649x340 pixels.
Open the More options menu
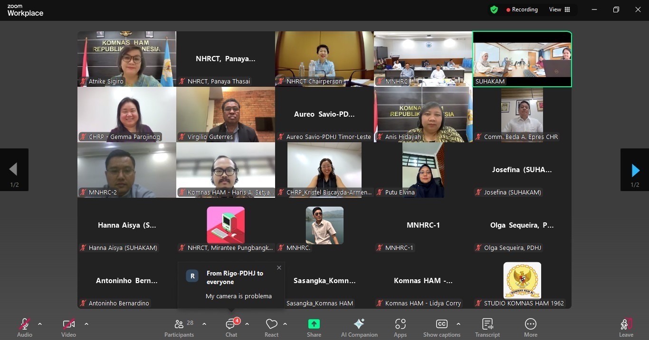pos(530,324)
